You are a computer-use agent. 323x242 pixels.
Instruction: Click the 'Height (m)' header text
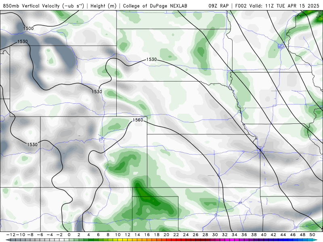pos(103,6)
